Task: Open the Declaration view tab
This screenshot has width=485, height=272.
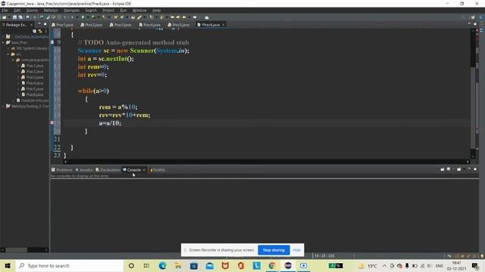Action: click(x=108, y=170)
